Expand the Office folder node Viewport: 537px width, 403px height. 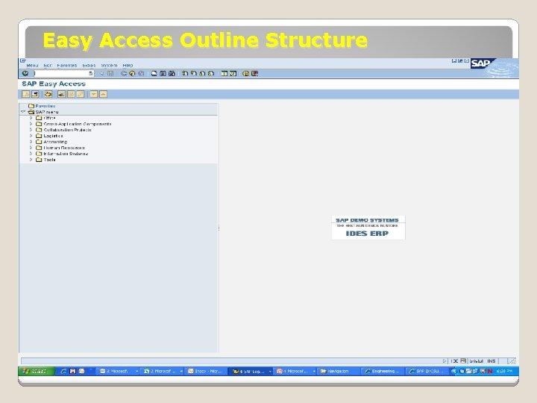click(x=31, y=118)
